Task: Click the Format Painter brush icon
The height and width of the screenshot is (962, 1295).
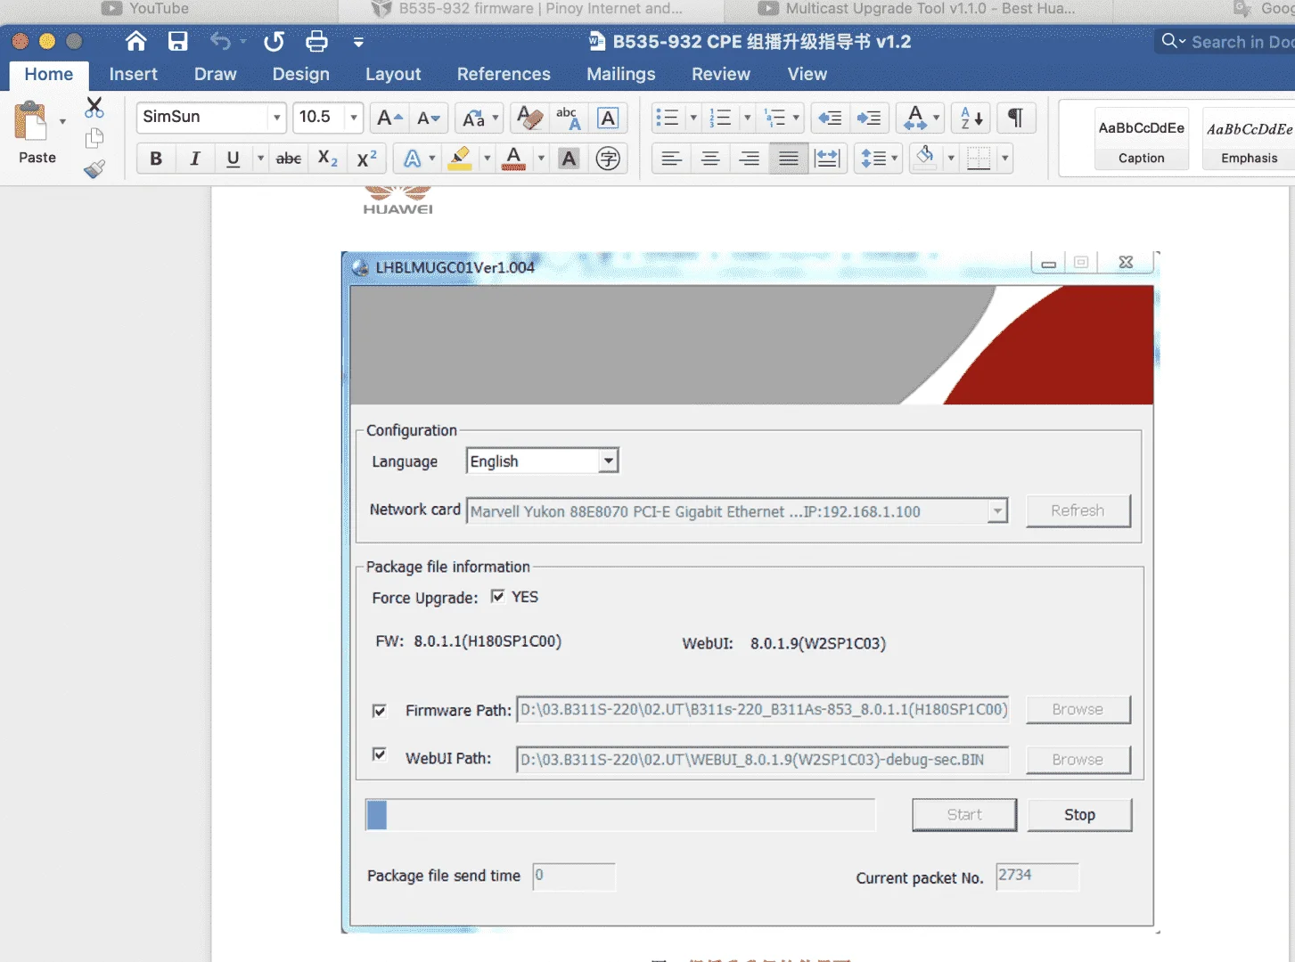Action: [94, 168]
